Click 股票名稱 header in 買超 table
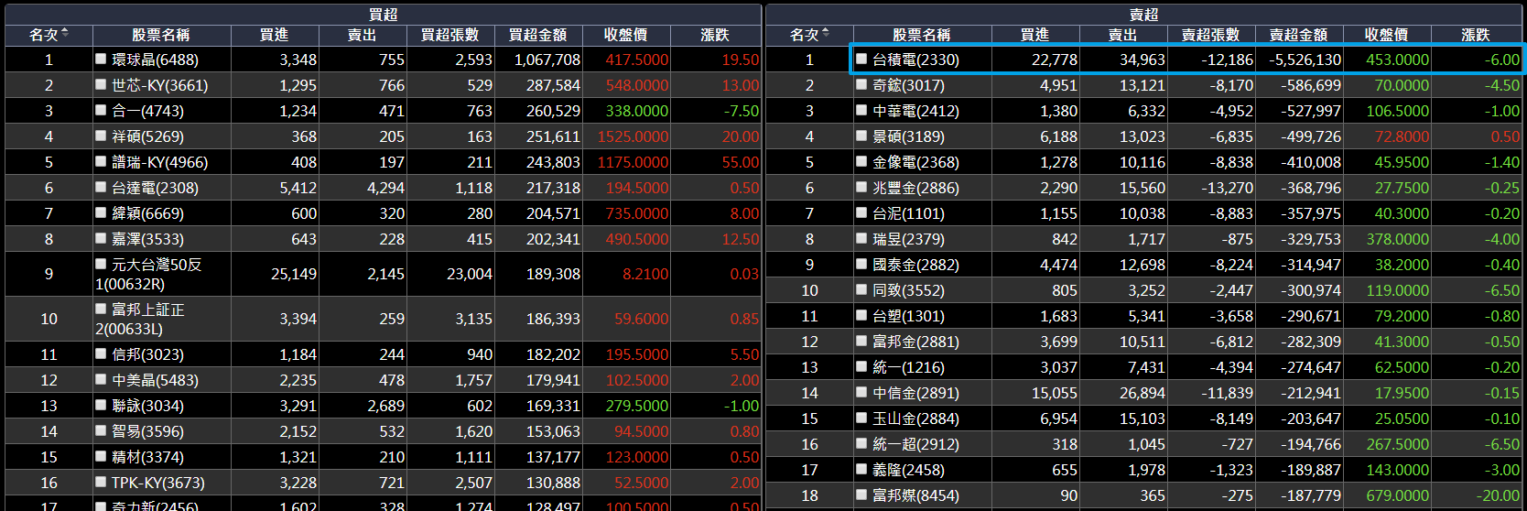 [160, 35]
